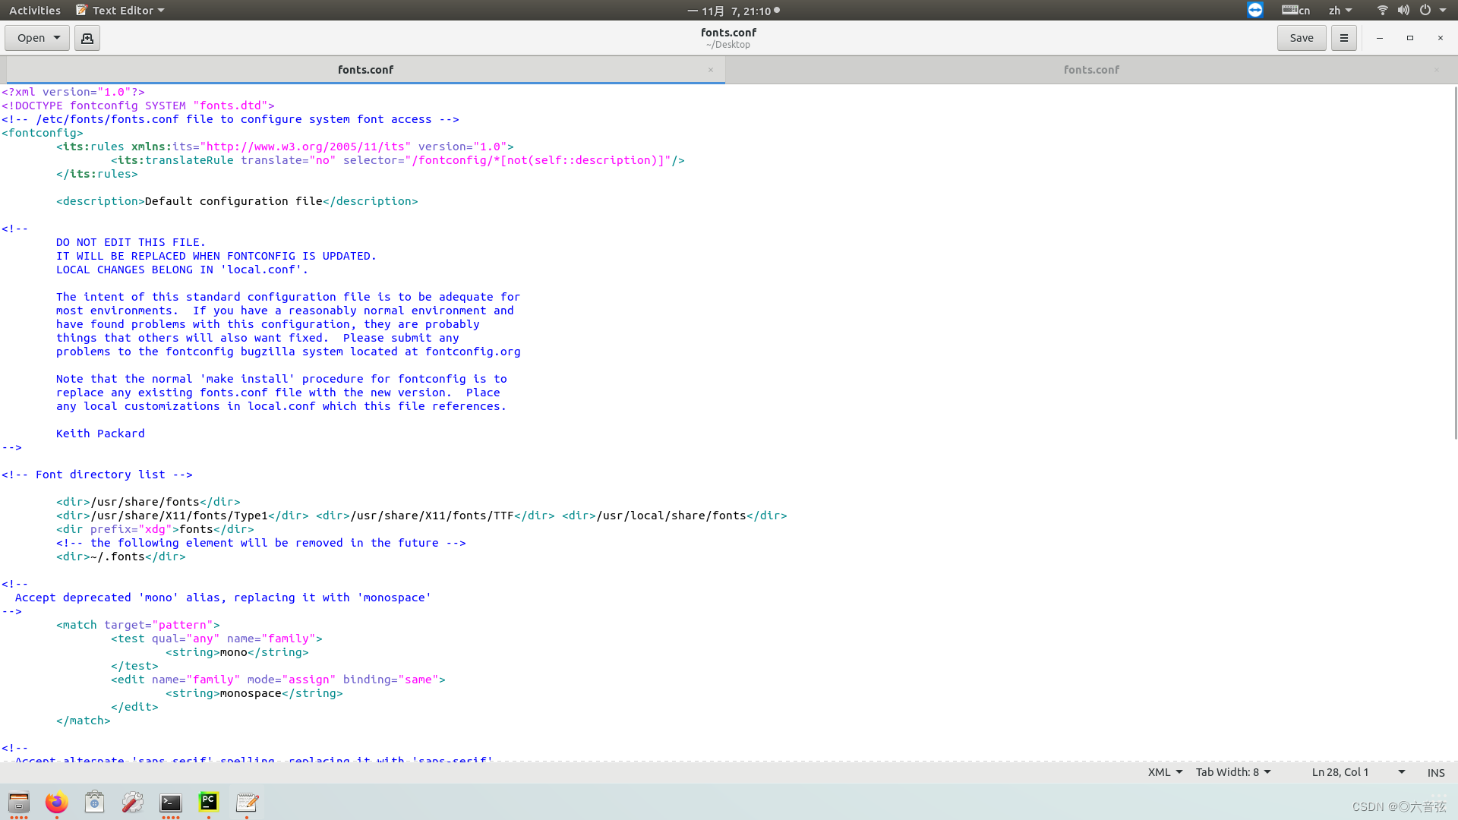
Task: Open the volume indicator in top bar
Action: (x=1403, y=10)
